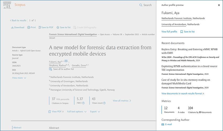Open Search with the magnifier icon
Viewport: 223px width, 131px height.
[141, 5]
